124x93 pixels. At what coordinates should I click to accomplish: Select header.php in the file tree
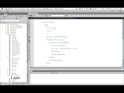(x=14, y=65)
